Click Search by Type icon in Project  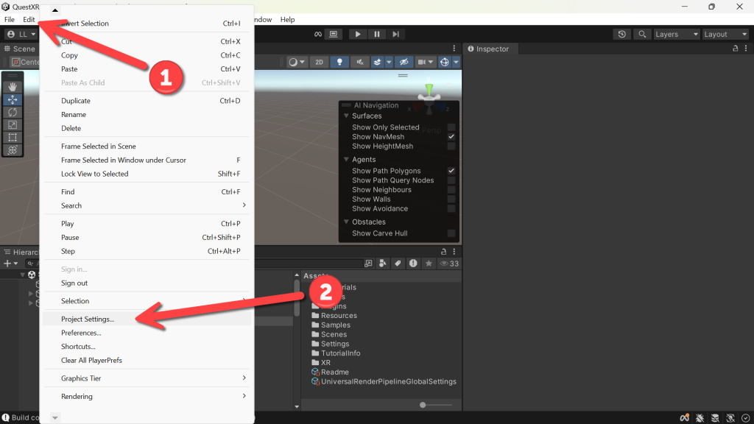(x=383, y=264)
